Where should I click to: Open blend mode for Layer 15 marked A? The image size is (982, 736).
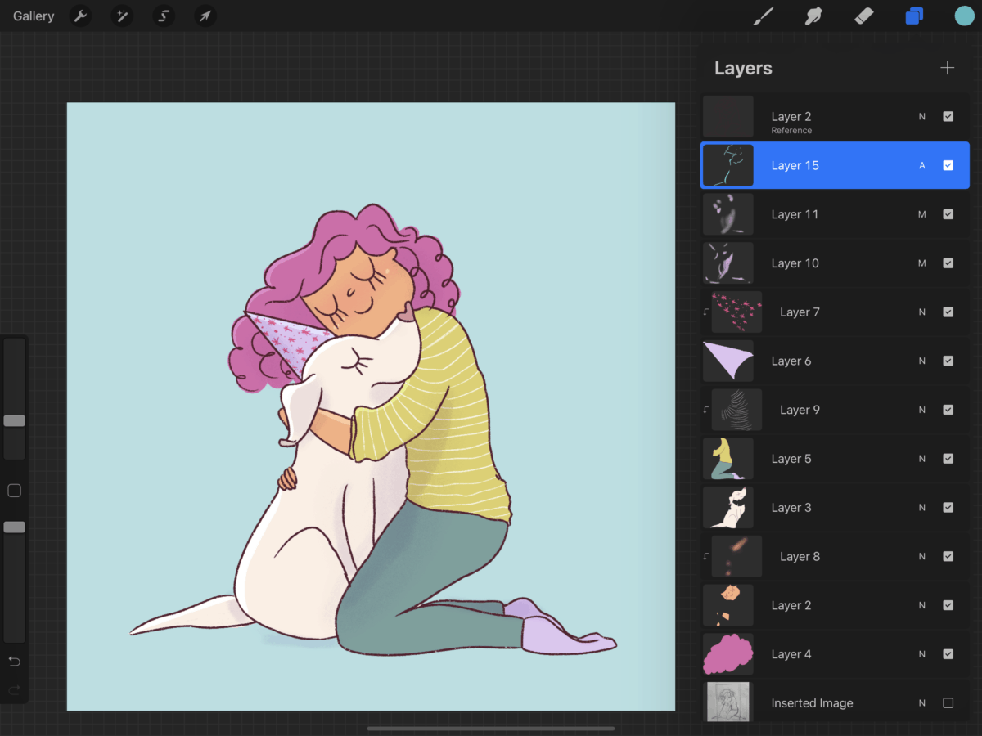921,165
